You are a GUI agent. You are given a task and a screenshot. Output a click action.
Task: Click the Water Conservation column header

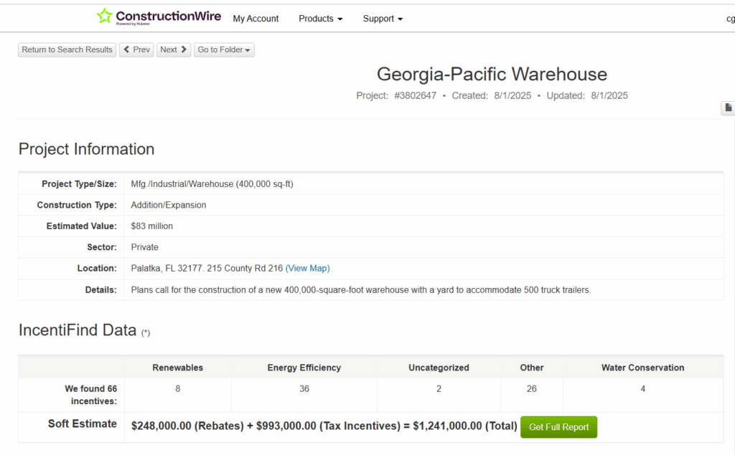(x=642, y=368)
